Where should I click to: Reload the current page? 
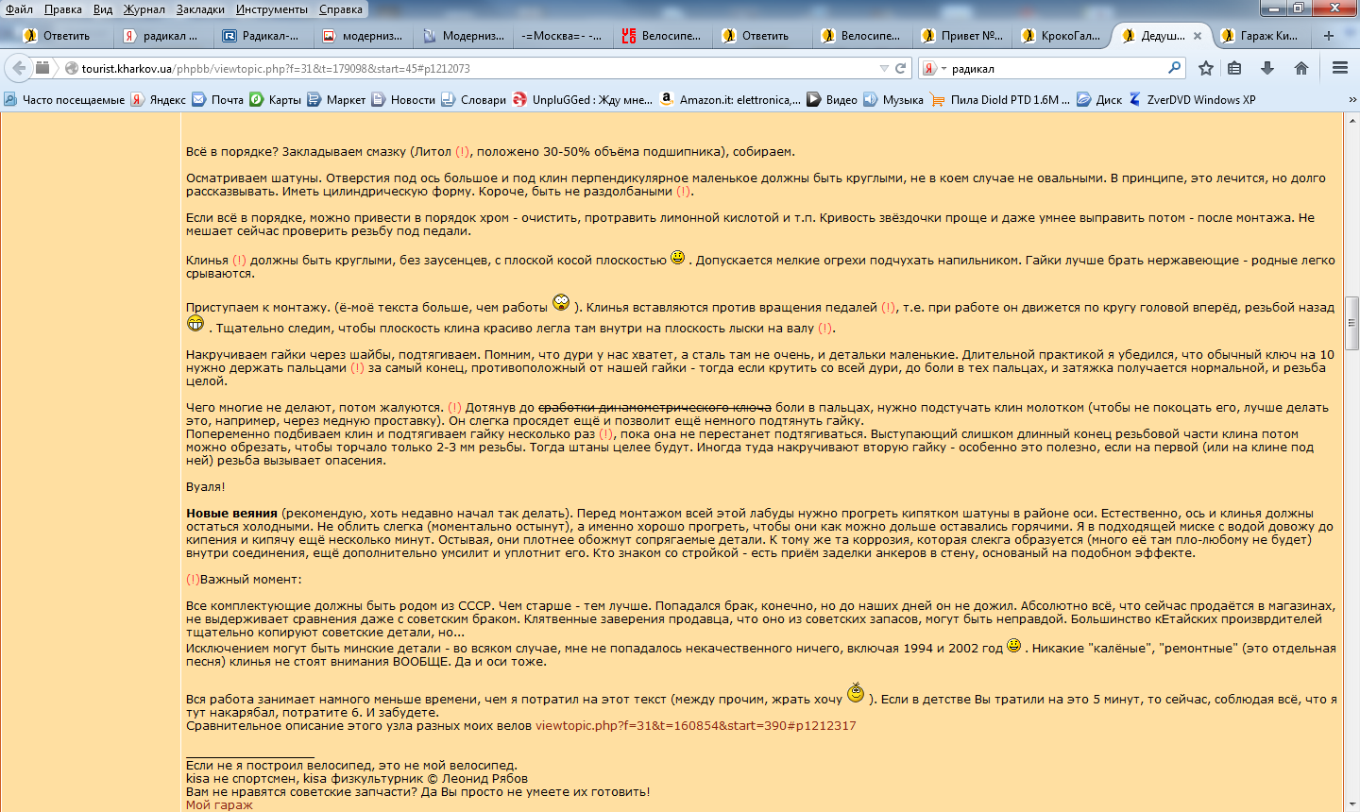(x=901, y=68)
